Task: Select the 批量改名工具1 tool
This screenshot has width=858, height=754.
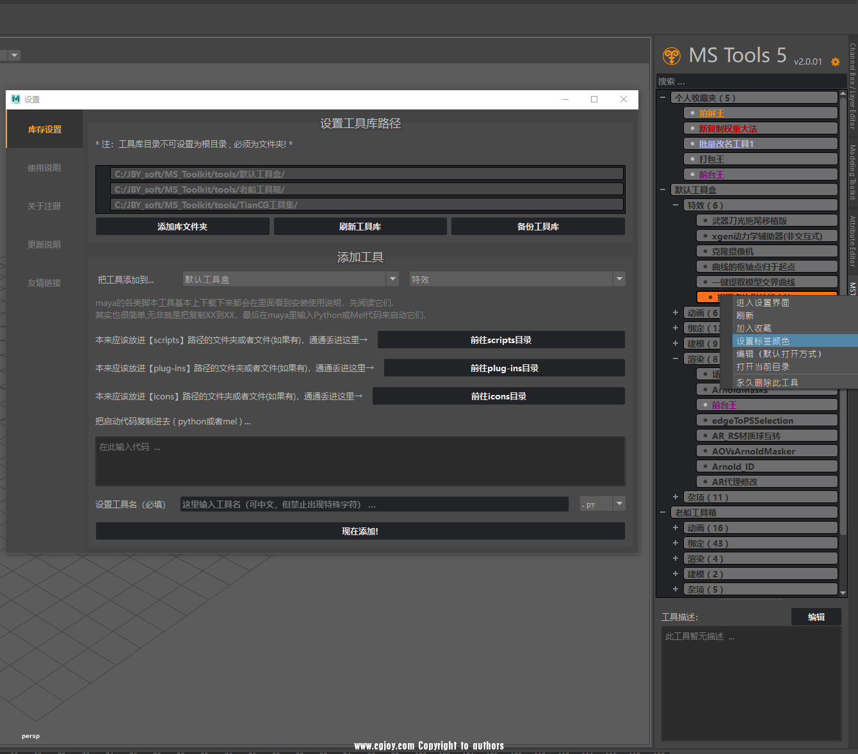Action: tap(761, 144)
